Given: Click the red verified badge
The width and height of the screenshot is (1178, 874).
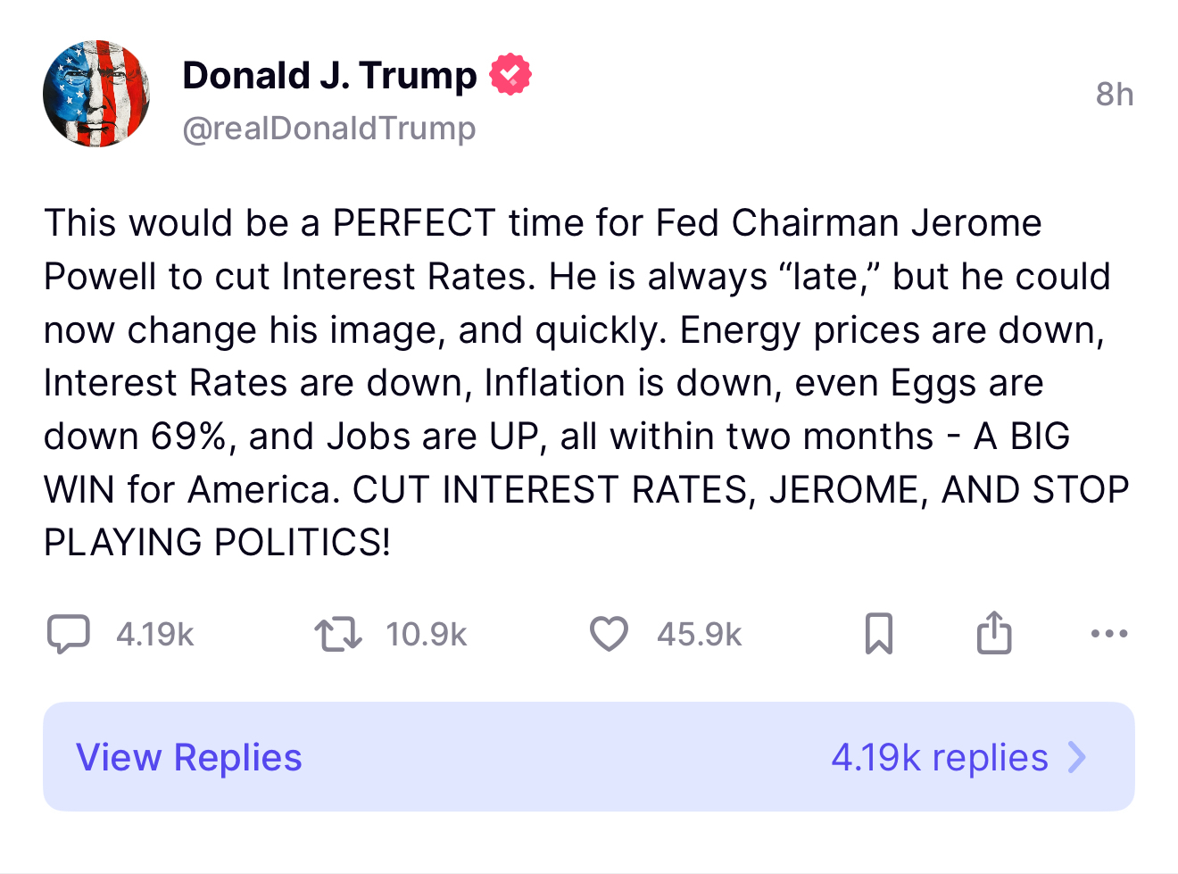Looking at the screenshot, I should [x=510, y=75].
